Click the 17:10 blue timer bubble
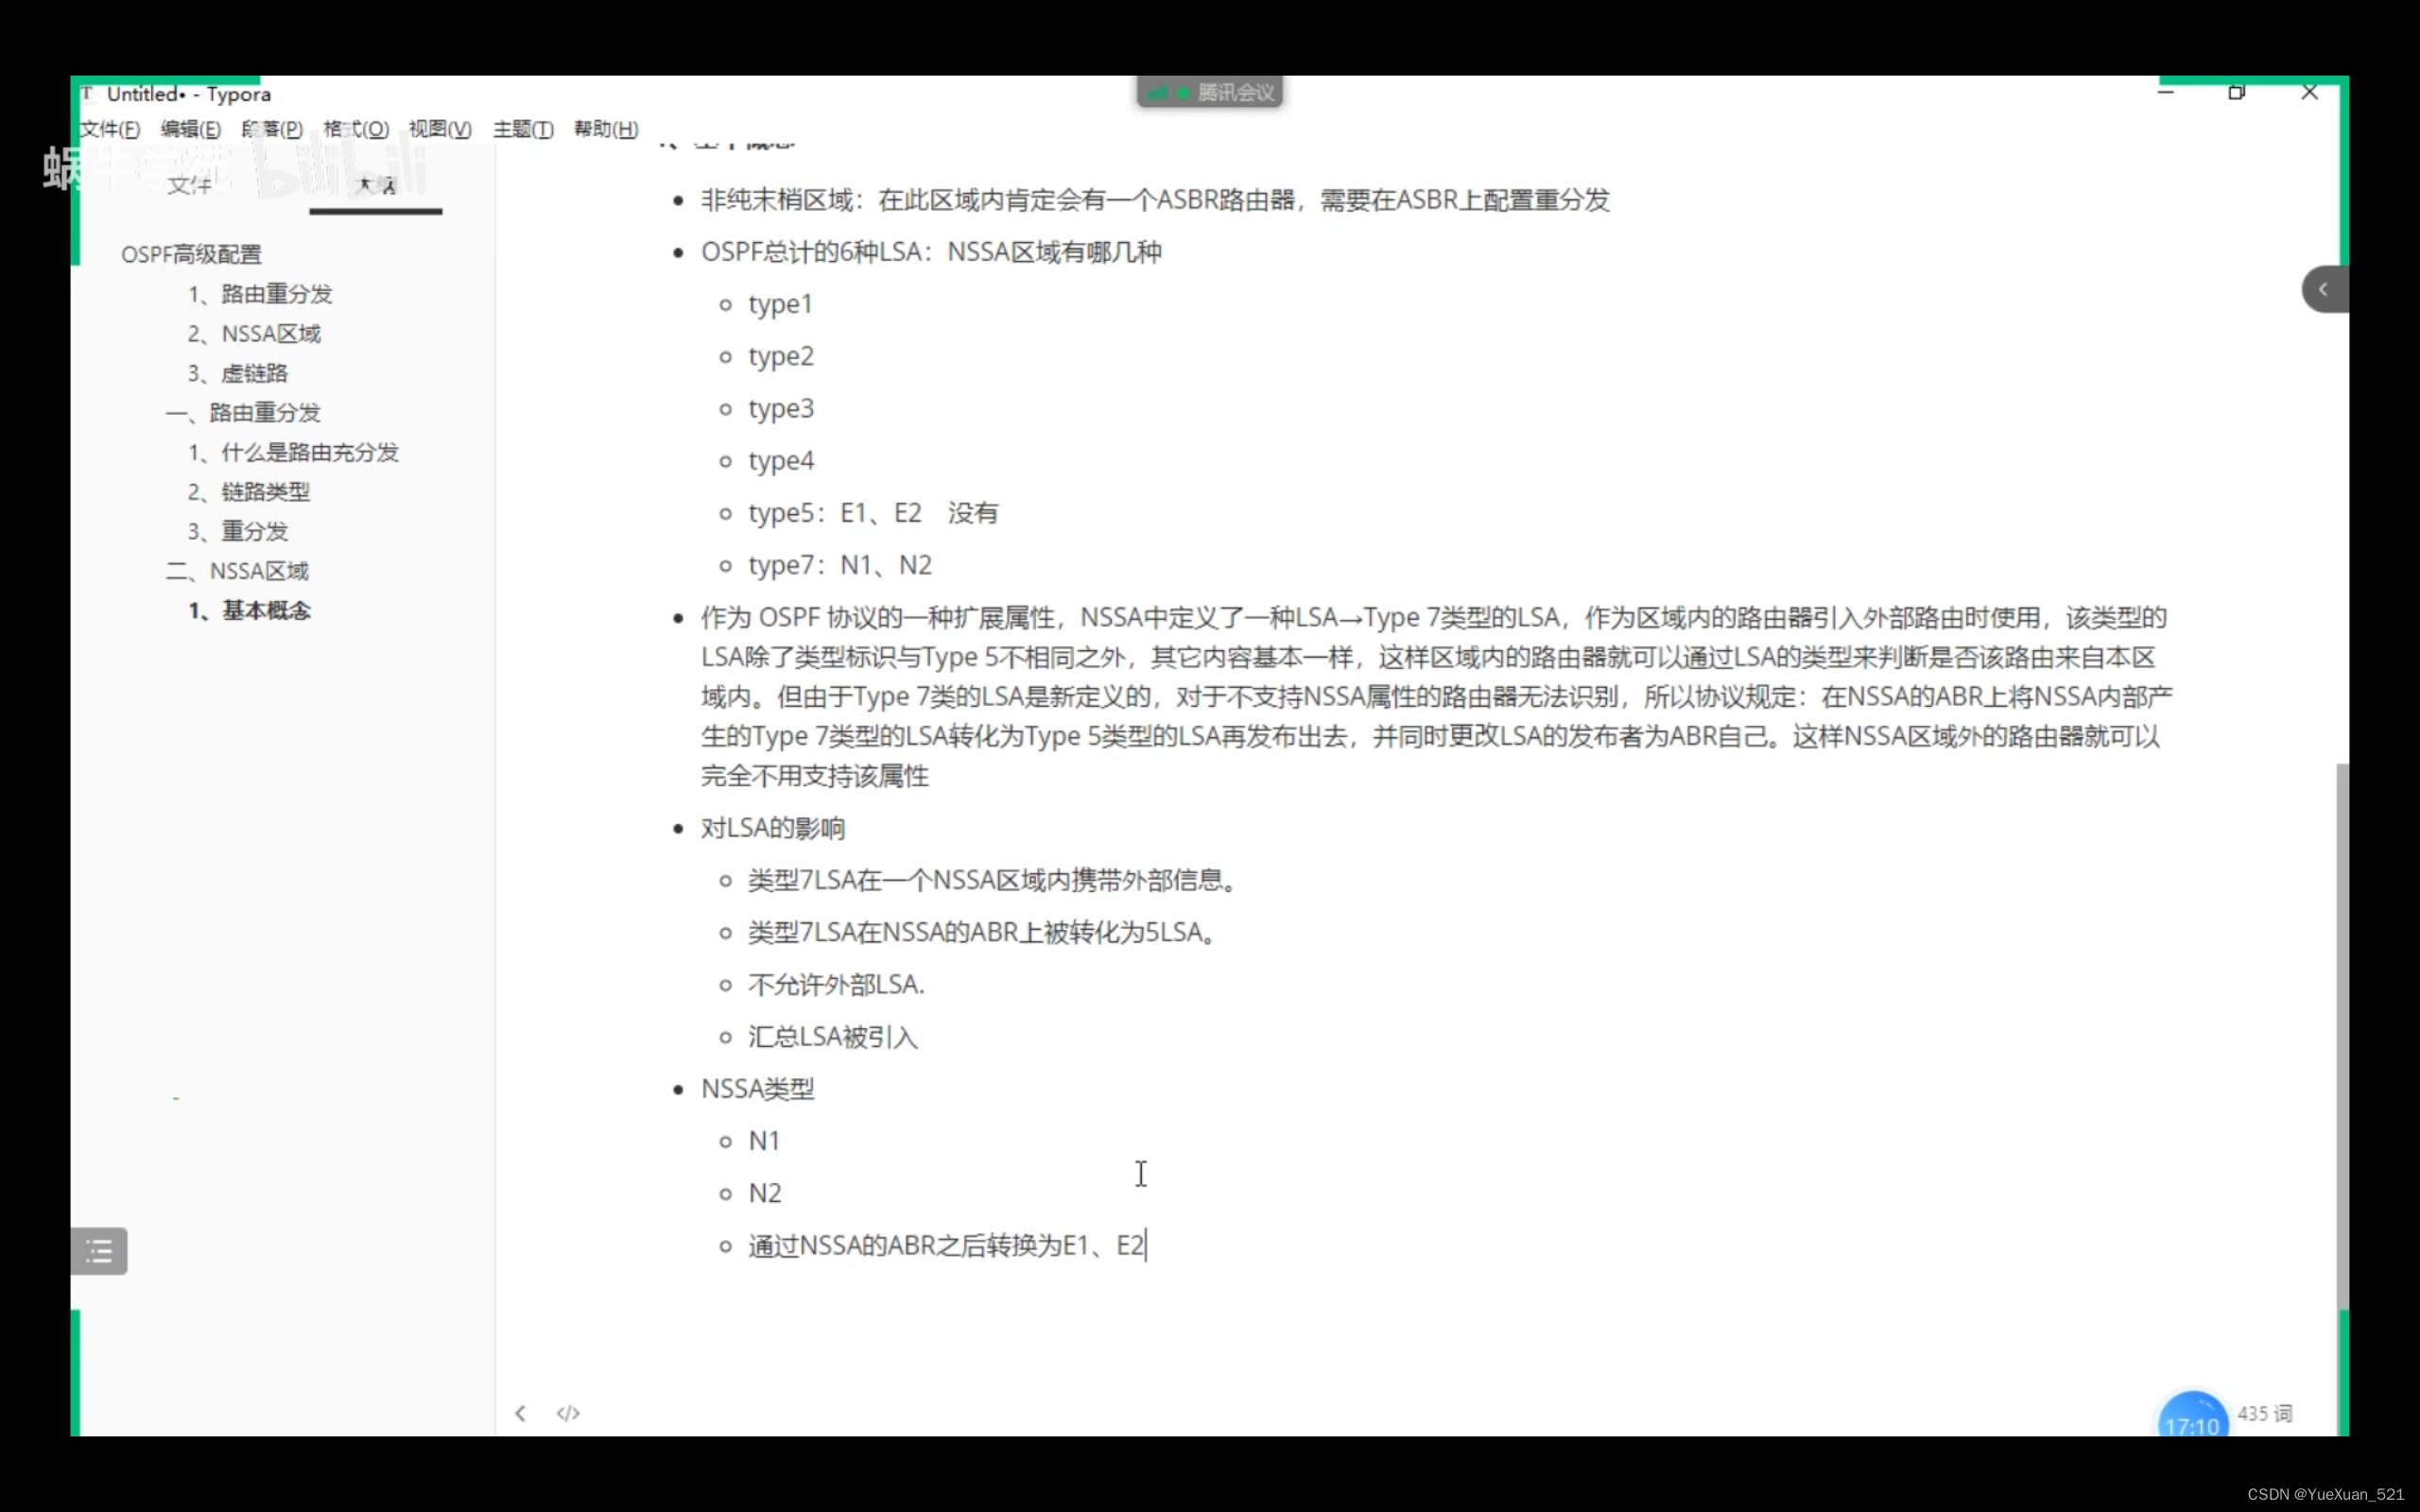Screen dimensions: 2420x1512 [2192, 1415]
